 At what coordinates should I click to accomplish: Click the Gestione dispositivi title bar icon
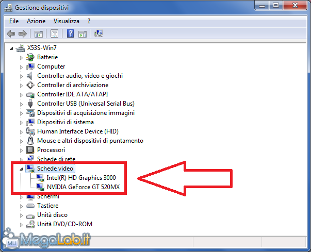click(x=9, y=8)
